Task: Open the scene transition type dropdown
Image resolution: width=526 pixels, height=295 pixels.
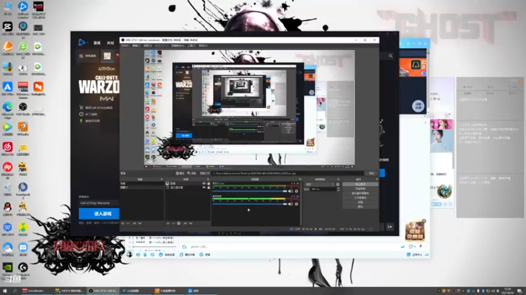Action: [x=320, y=184]
